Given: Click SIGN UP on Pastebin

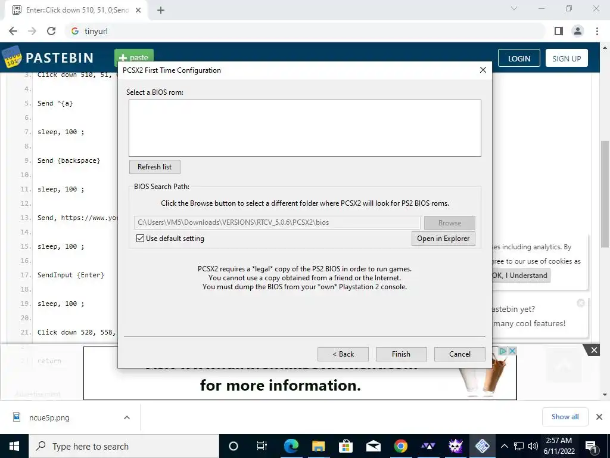Looking at the screenshot, I should point(567,58).
